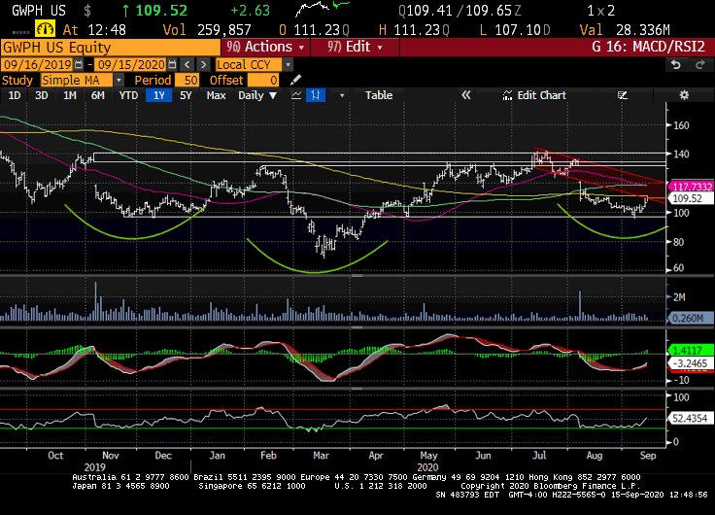The width and height of the screenshot is (715, 515).
Task: Select the 6M range tab
Action: [97, 95]
